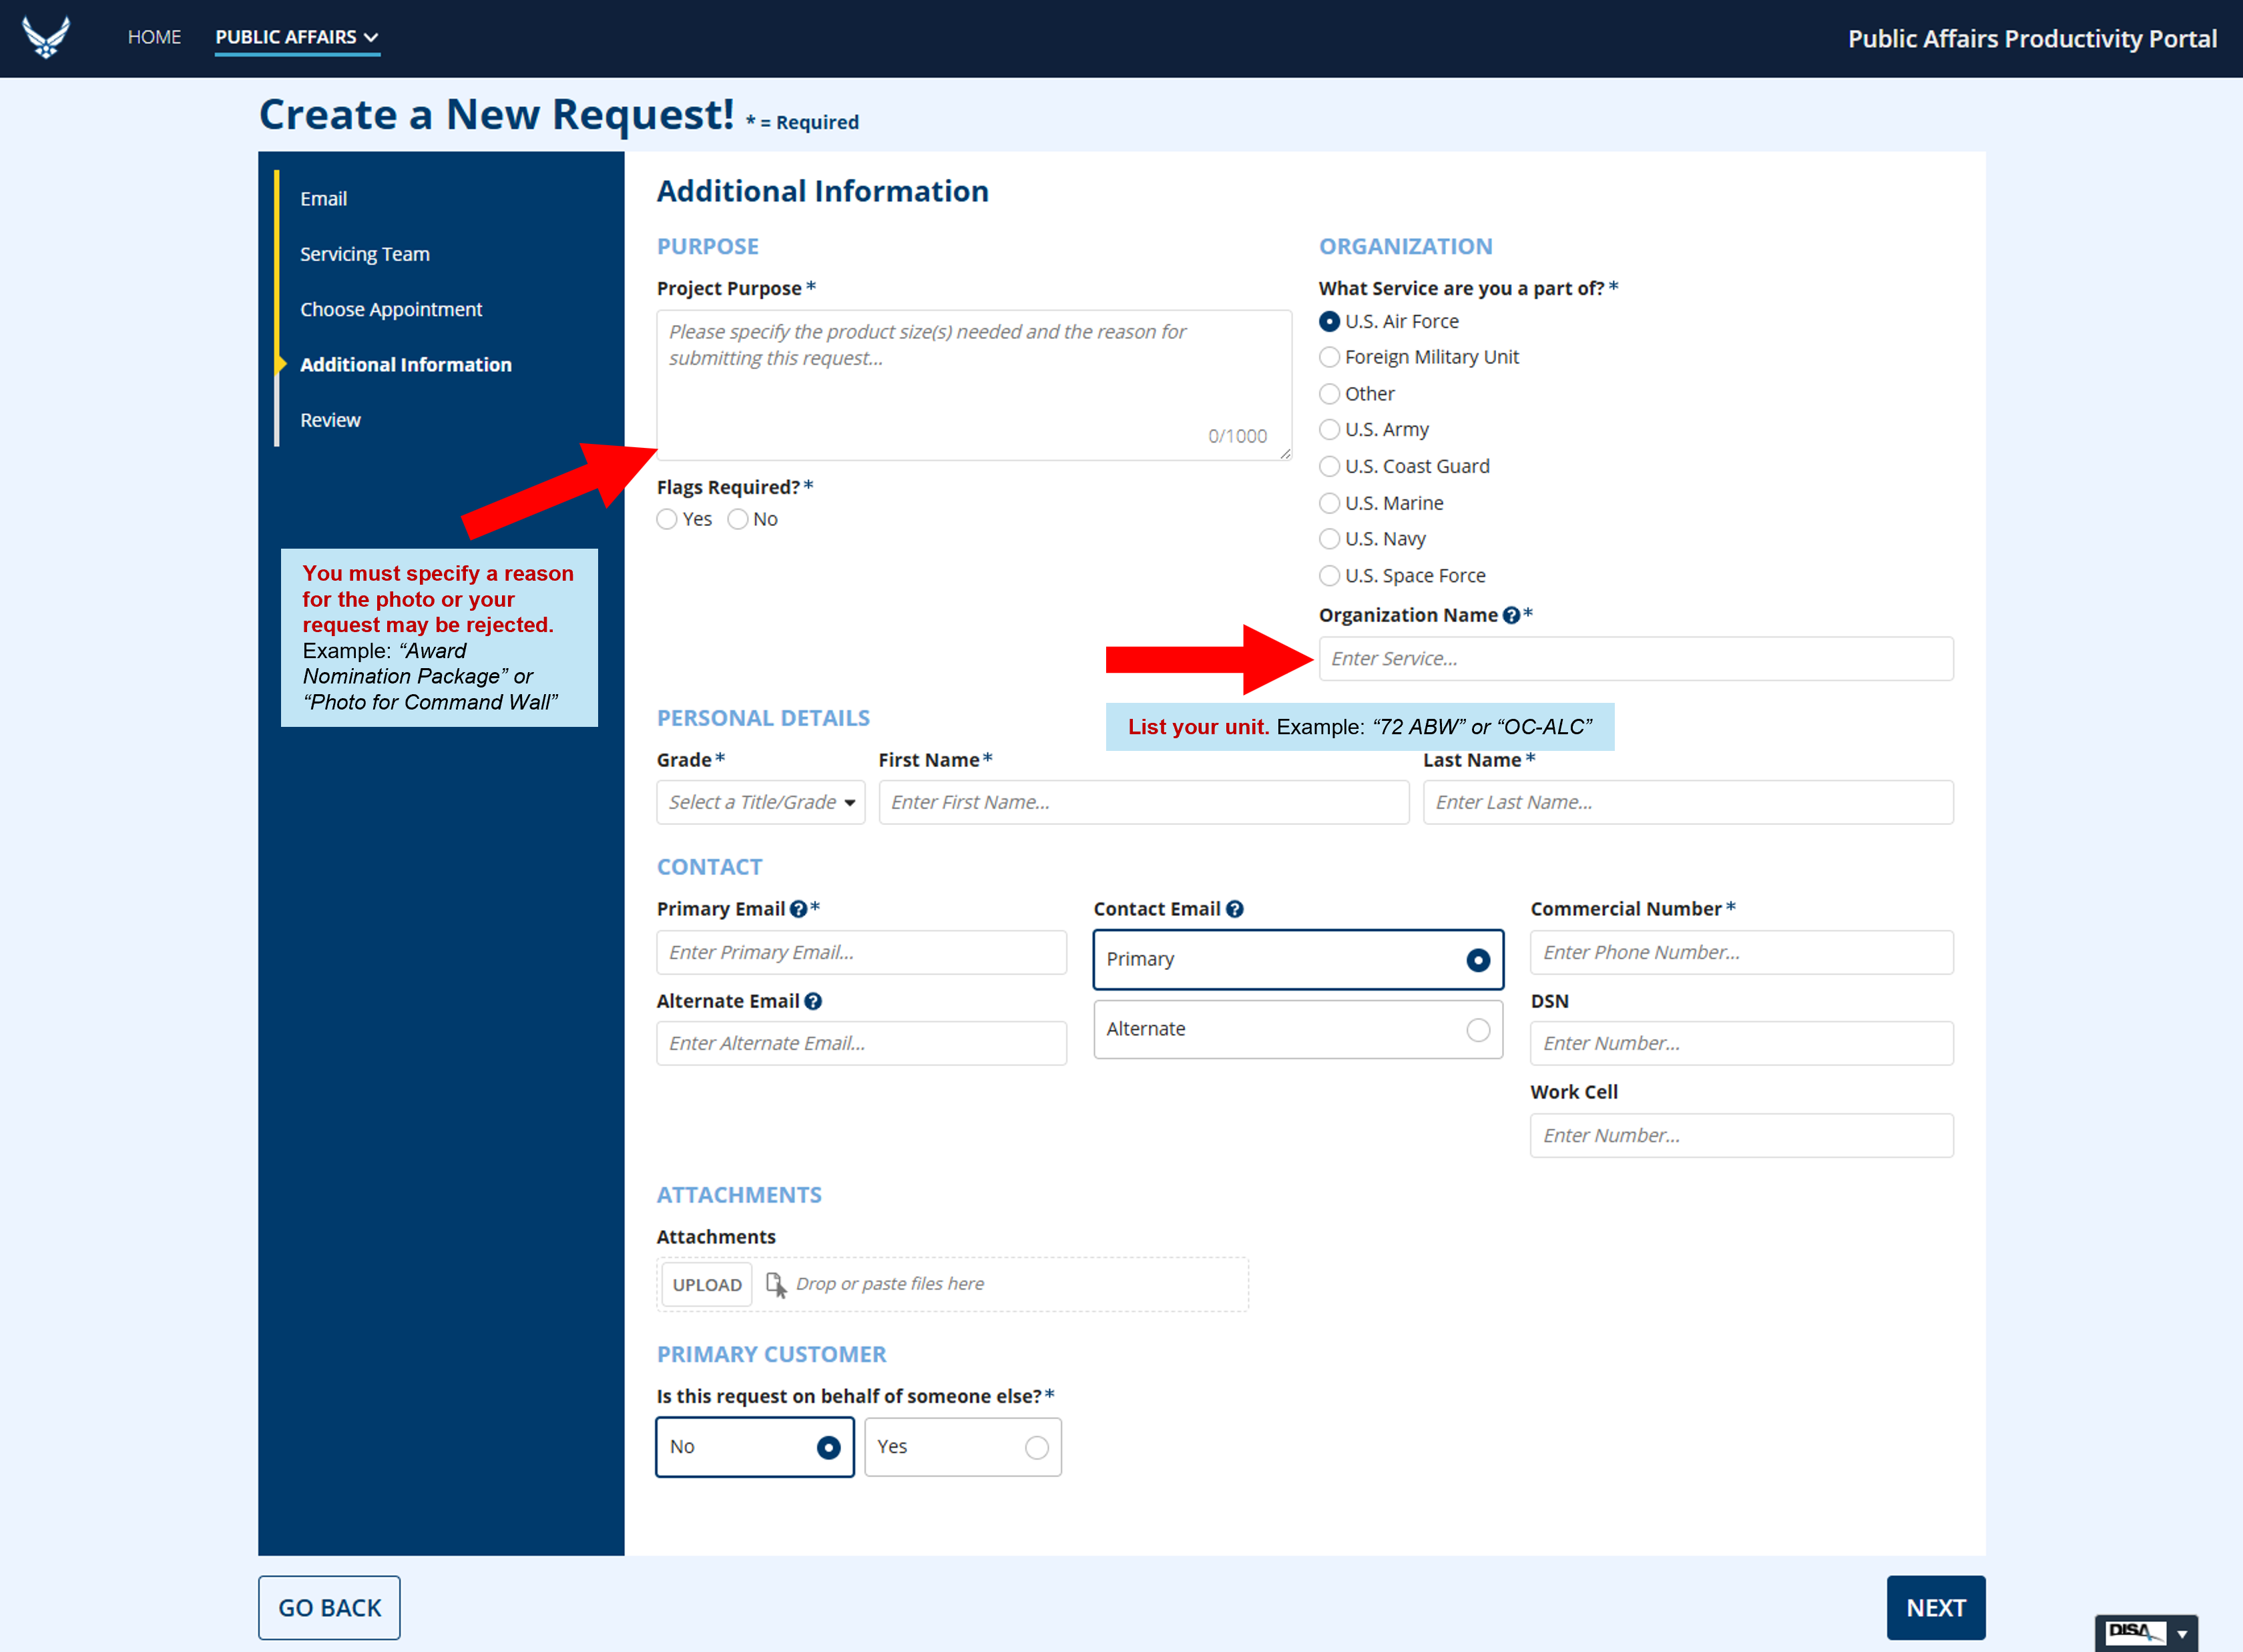The width and height of the screenshot is (2243, 1652).
Task: Expand the DISA badge dropdown arrow
Action: tap(2182, 1633)
